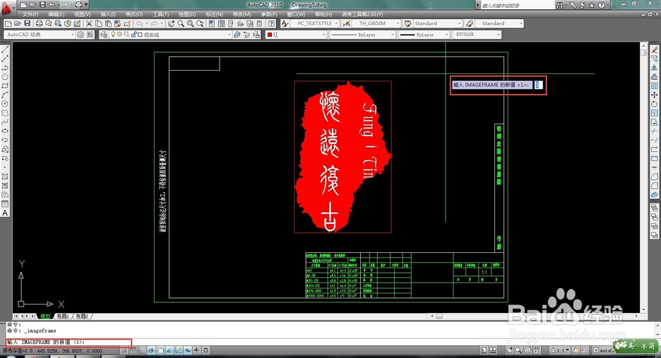Select the Circle draw tool
The image size is (661, 358).
click(5, 104)
